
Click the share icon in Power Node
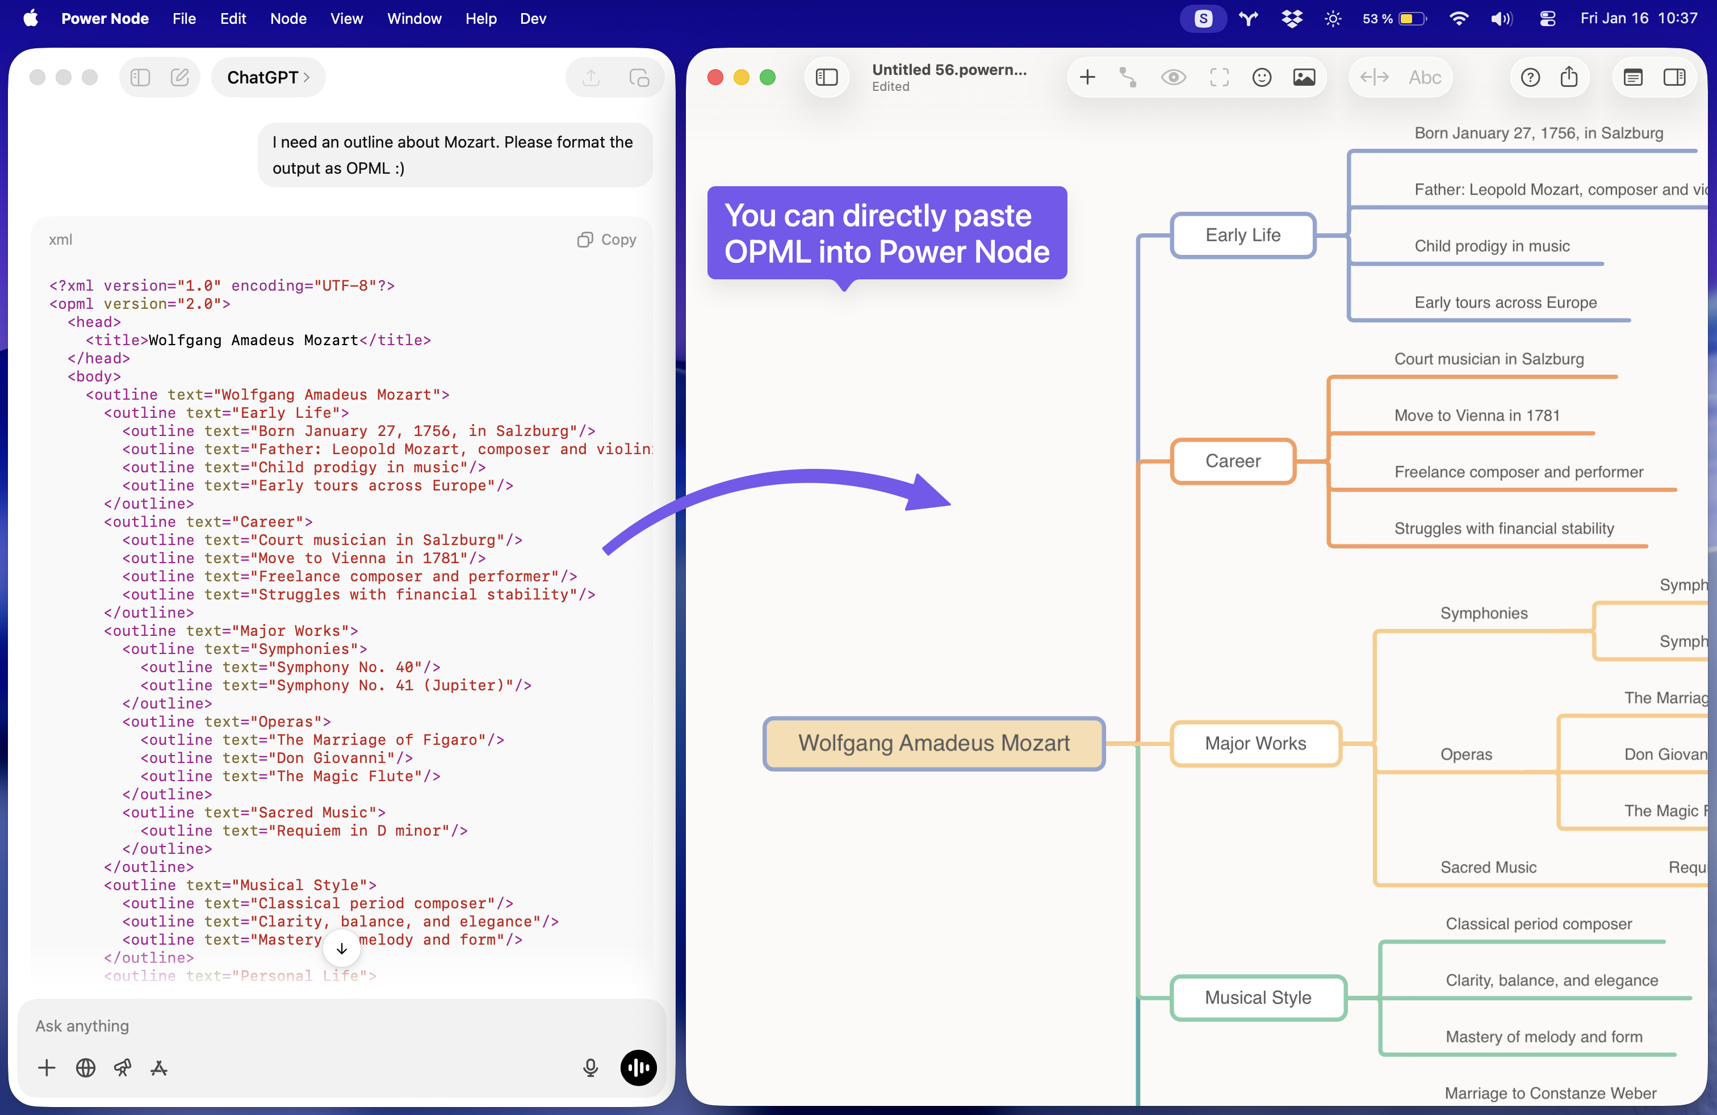coord(1569,77)
